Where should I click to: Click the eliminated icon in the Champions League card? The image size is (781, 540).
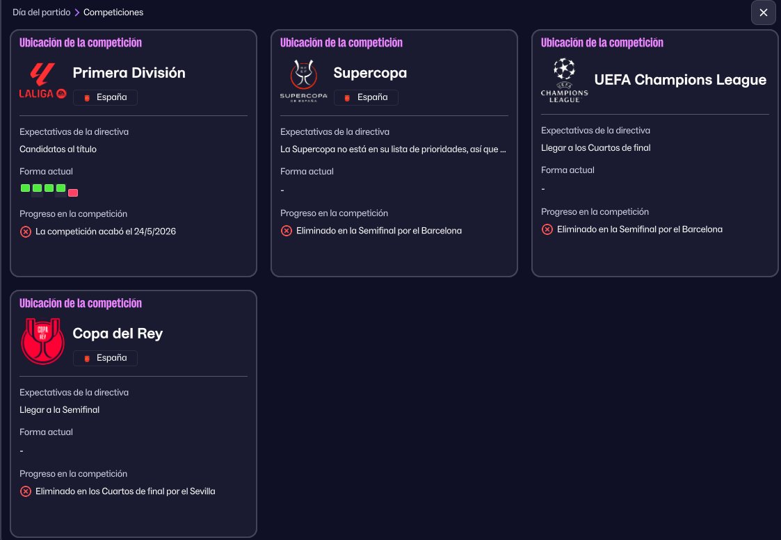tap(547, 229)
